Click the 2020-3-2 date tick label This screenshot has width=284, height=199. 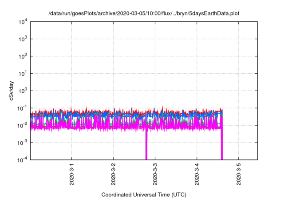114,174
